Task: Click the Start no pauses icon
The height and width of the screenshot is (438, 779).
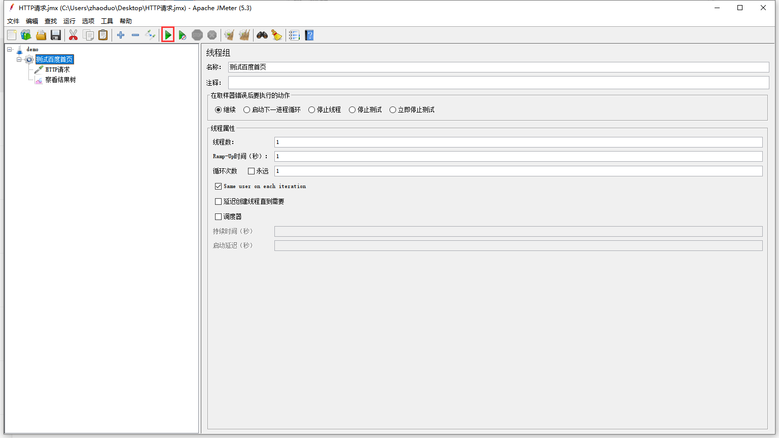Action: pyautogui.click(x=183, y=34)
